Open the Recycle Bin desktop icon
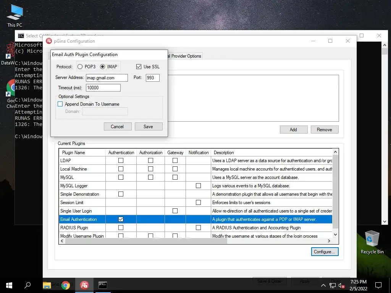 pyautogui.click(x=372, y=242)
